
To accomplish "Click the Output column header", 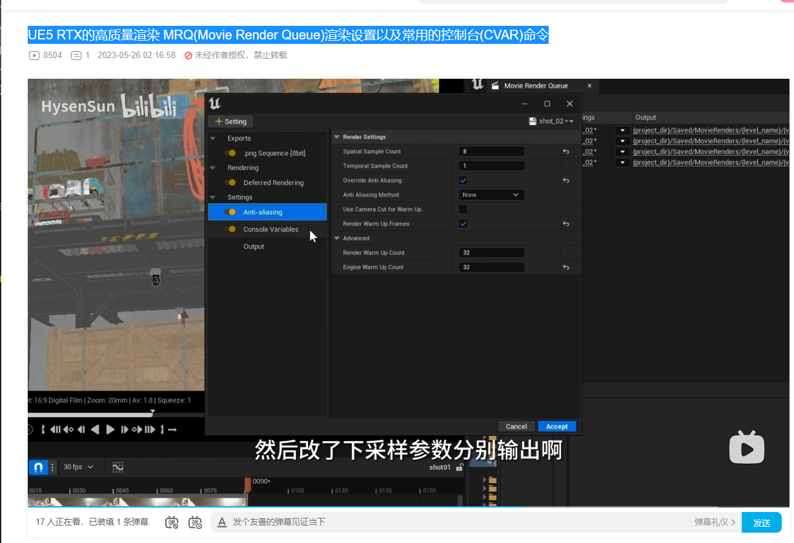I will click(646, 118).
